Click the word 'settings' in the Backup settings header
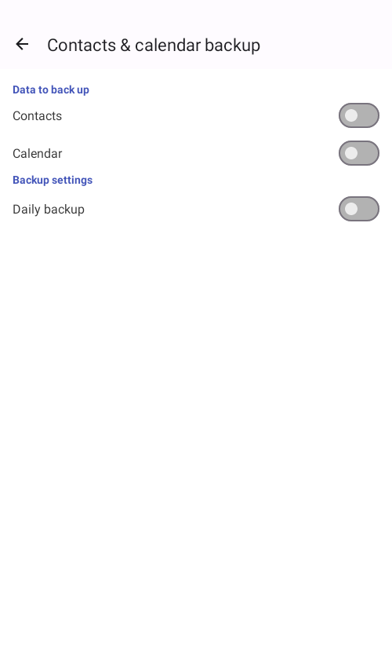Viewport: 392px width, 654px height. pyautogui.click(x=72, y=181)
